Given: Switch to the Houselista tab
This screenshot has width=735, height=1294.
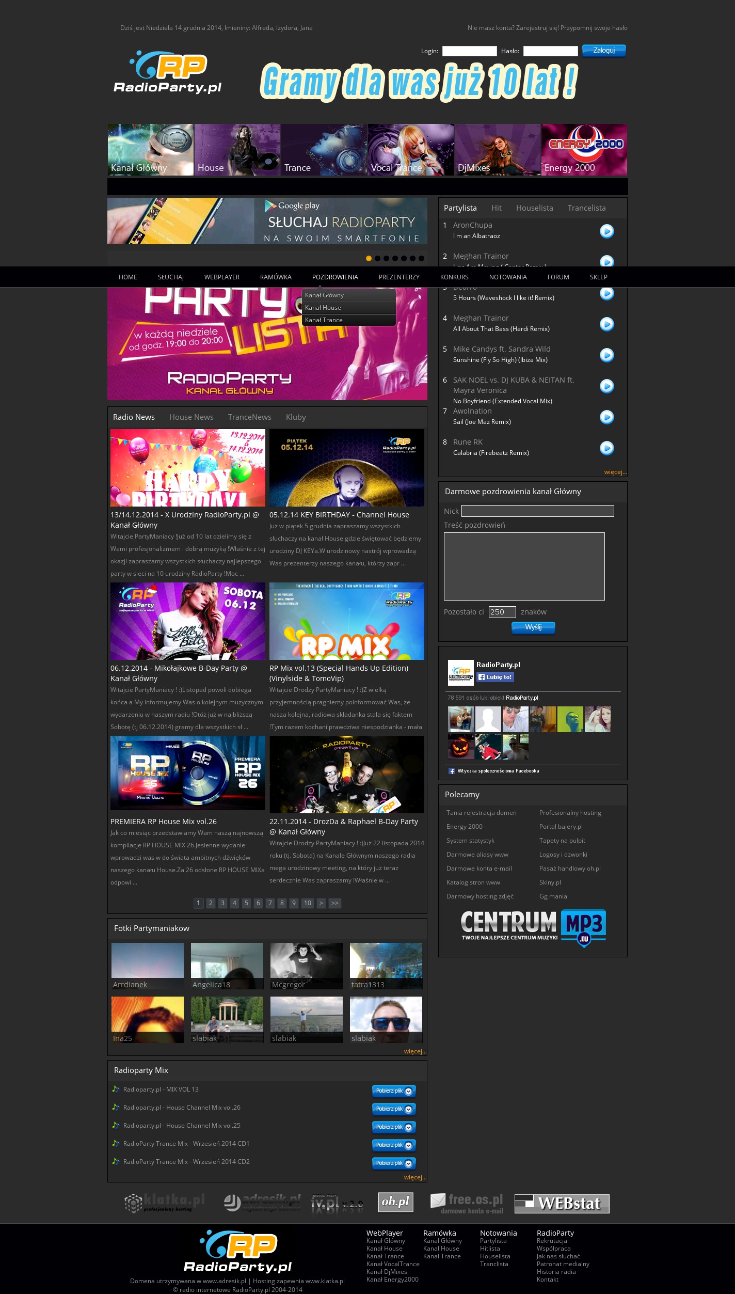Looking at the screenshot, I should pyautogui.click(x=534, y=208).
